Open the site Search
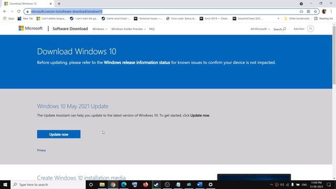This screenshot has width=336, height=189. (x=280, y=29)
